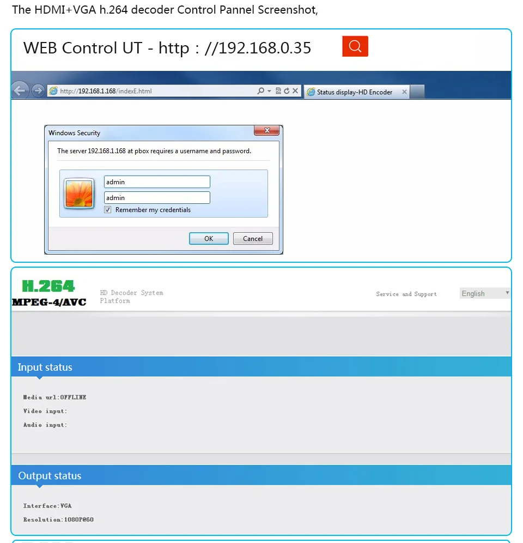The width and height of the screenshot is (523, 543).
Task: Close the Windows Security dialog
Action: (x=266, y=130)
